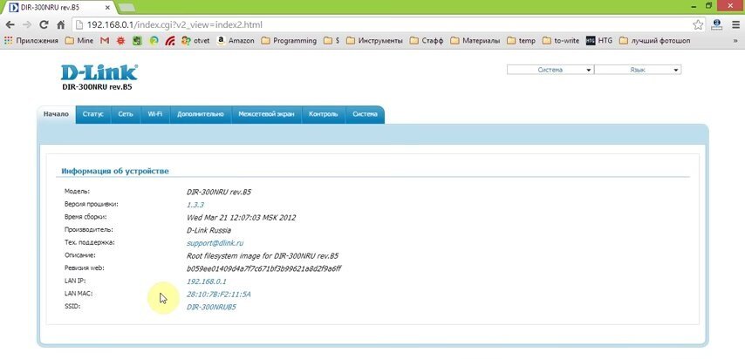
Task: Expand the Система dropdown at top
Action: pos(550,70)
